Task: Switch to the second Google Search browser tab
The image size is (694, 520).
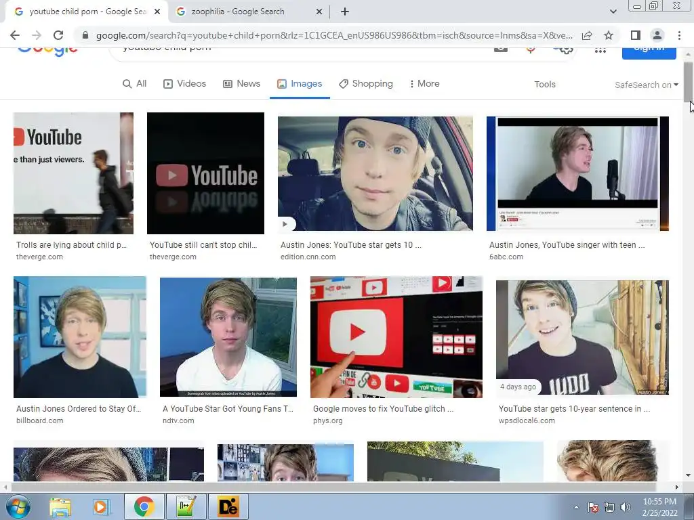Action: (x=249, y=12)
